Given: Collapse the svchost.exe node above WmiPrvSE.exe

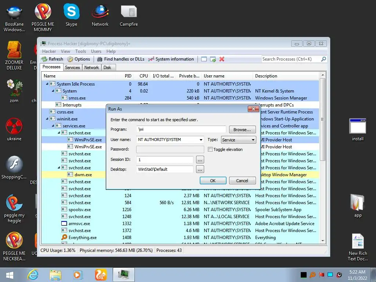Looking at the screenshot, I should [x=59, y=133].
